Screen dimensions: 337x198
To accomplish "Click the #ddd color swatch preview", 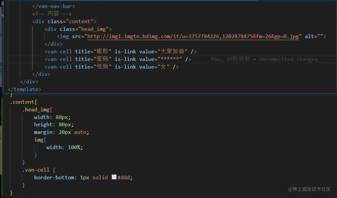I will click(x=114, y=177).
